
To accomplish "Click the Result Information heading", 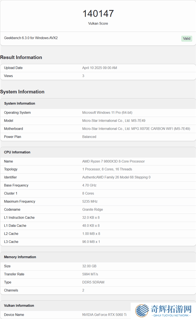I will pyautogui.click(x=21, y=57).
